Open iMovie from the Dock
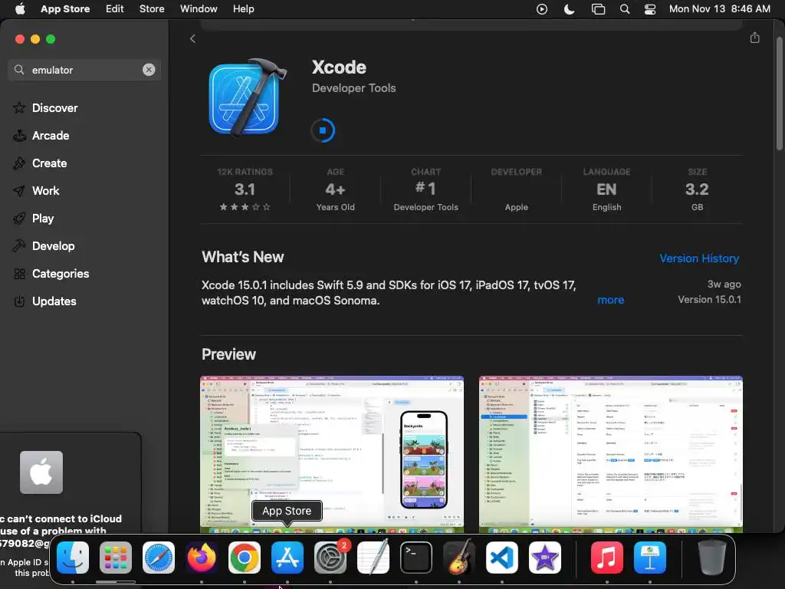 pyautogui.click(x=545, y=558)
